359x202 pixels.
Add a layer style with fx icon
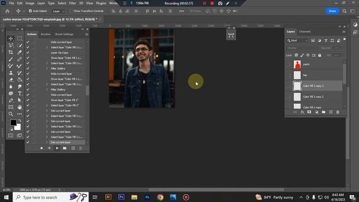302,112
